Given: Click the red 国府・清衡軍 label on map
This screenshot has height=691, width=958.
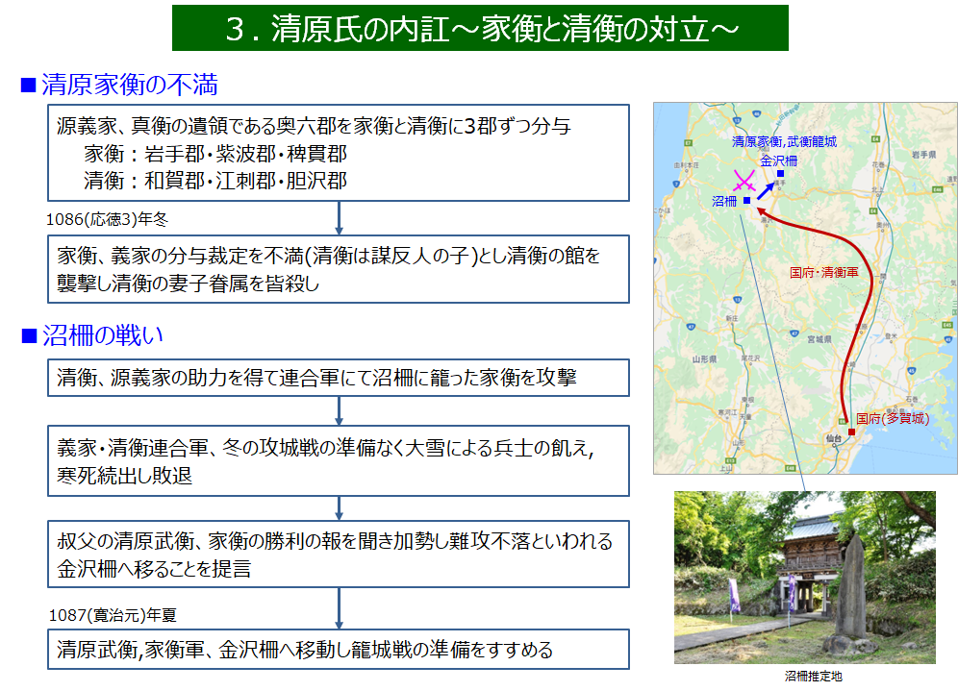Looking at the screenshot, I should point(820,273).
